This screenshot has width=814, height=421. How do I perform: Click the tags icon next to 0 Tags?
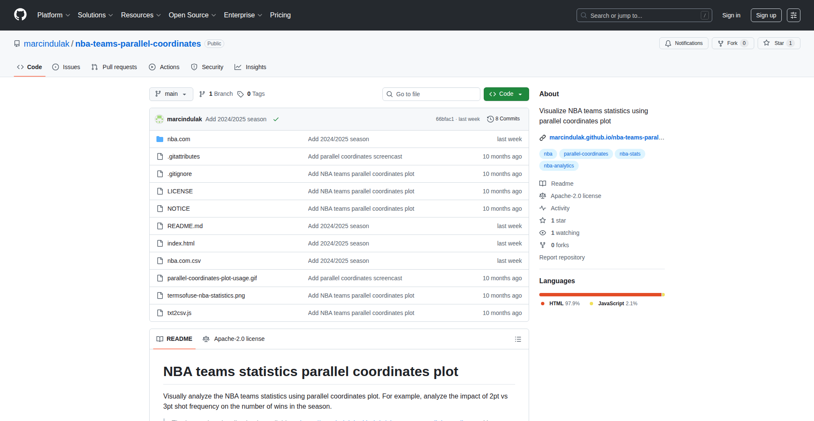point(240,94)
